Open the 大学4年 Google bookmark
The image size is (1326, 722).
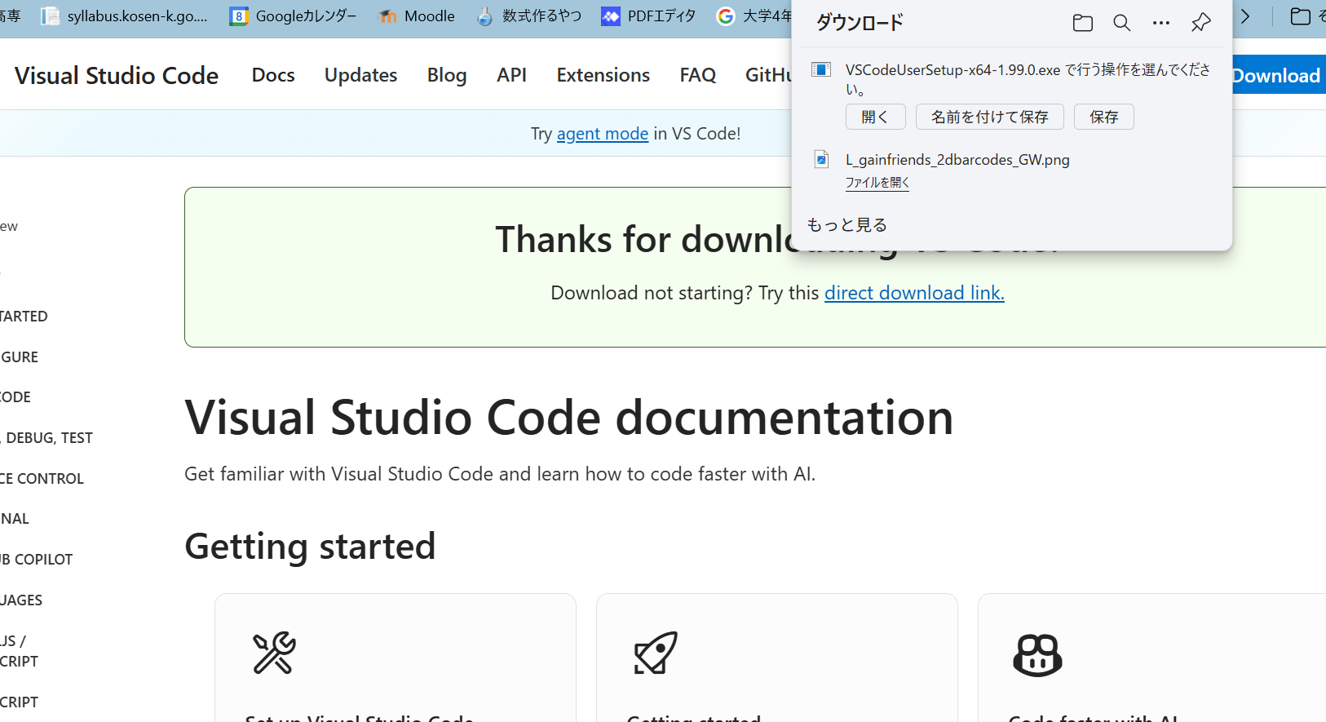coord(754,16)
